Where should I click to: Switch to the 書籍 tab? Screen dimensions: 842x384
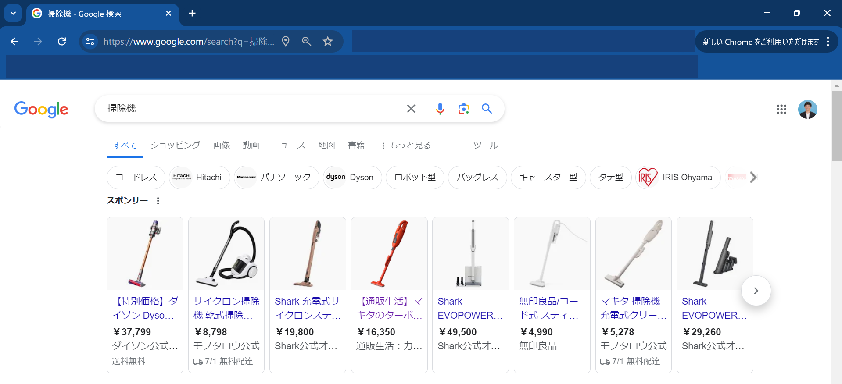[x=356, y=145]
